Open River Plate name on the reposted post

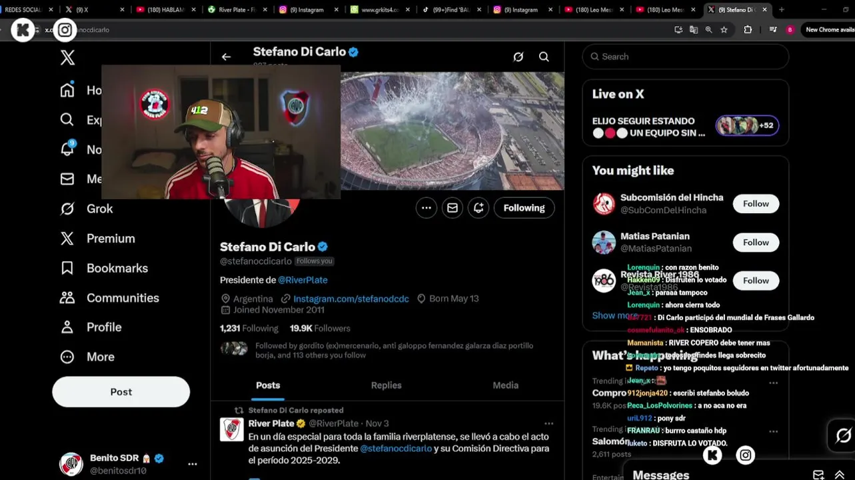point(271,423)
